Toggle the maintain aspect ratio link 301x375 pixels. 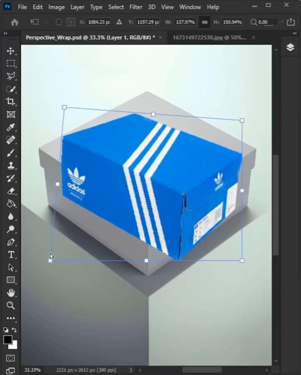(x=204, y=22)
